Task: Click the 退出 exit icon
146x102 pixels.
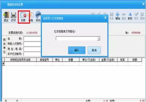Action: (x=6, y=16)
